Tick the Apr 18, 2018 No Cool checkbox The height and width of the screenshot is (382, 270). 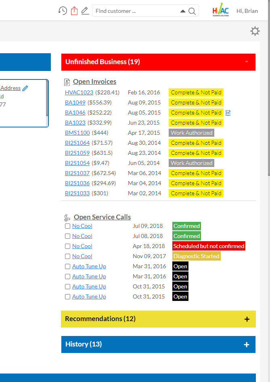tap(68, 246)
